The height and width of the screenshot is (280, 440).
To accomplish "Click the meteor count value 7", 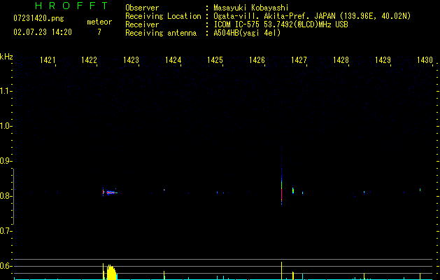I will (99, 32).
